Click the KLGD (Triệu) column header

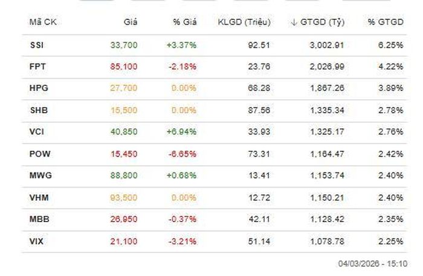pos(244,22)
